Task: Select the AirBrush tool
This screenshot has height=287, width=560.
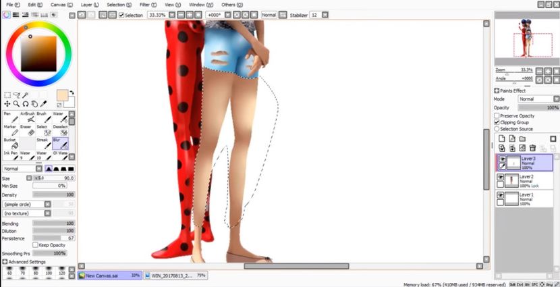Action: 30,118
